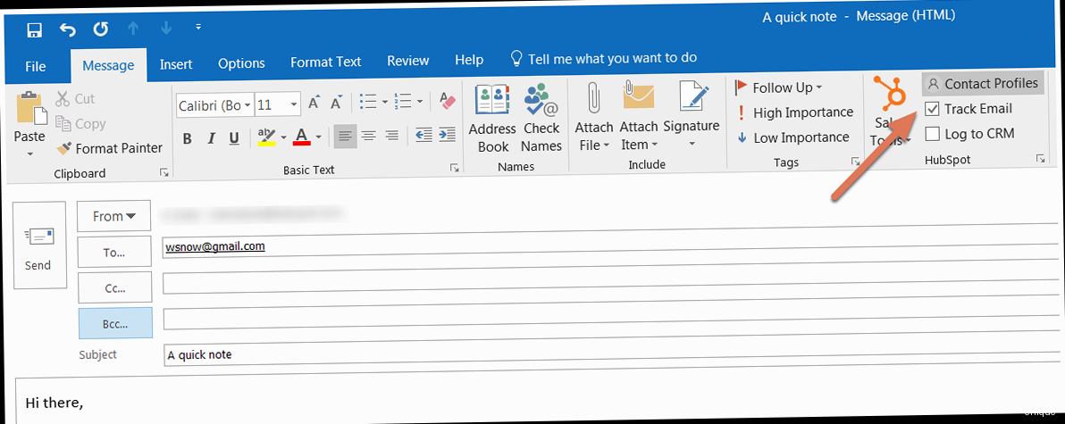Screen dimensions: 1065x424
Task: Click the Format Painter tool
Action: pyautogui.click(x=109, y=148)
